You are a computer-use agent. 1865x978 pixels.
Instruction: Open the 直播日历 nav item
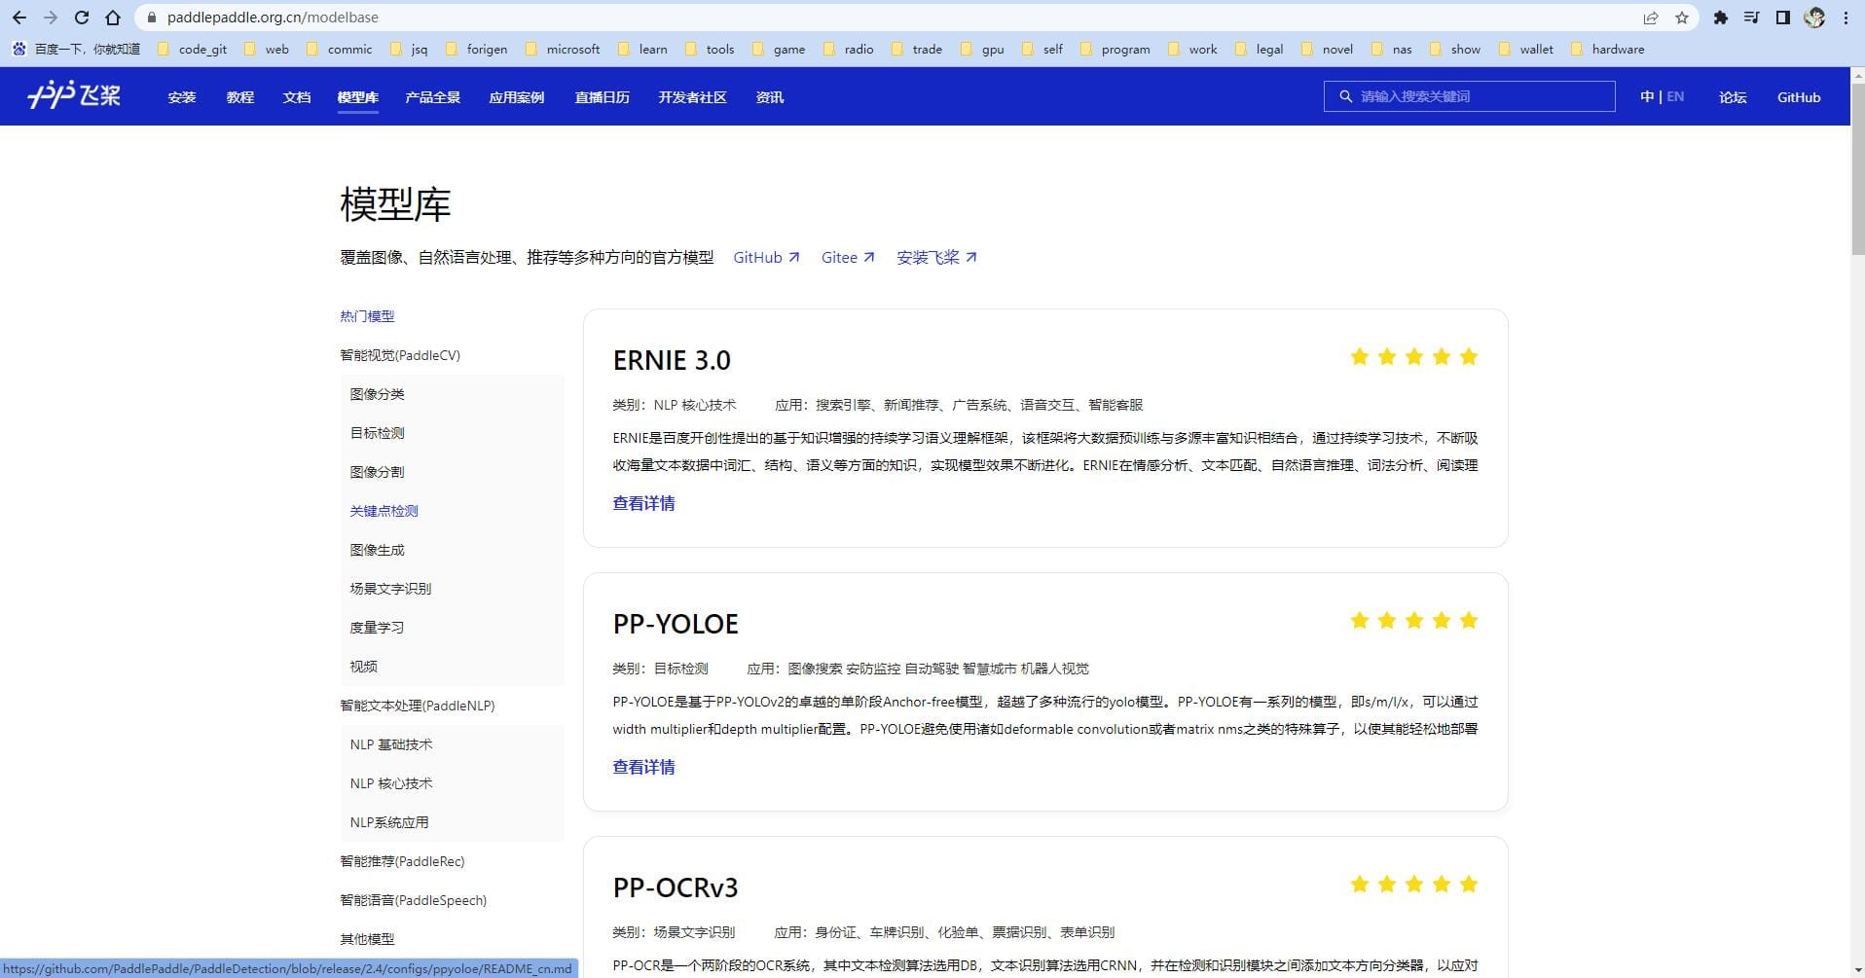602,97
